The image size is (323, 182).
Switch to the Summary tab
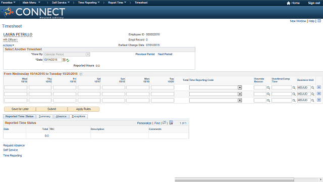tap(45, 117)
